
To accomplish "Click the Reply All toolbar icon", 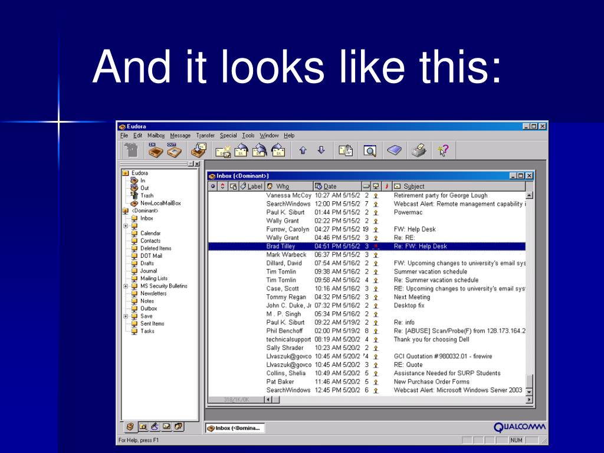I will point(260,150).
